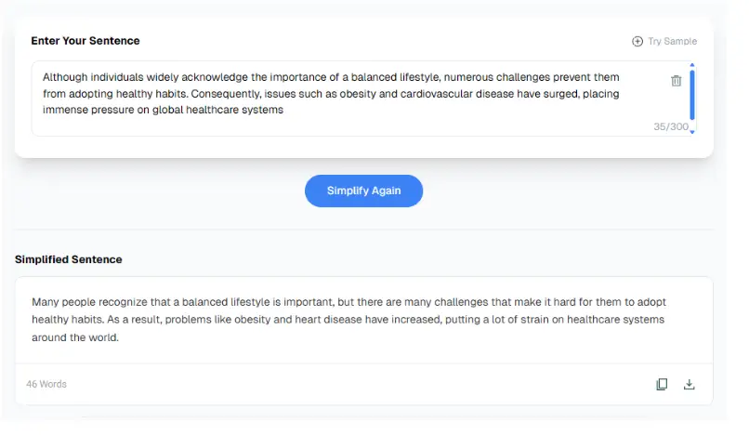Click the Try Sample link text
Image resolution: width=749 pixels, height=435 pixels.
tap(672, 41)
